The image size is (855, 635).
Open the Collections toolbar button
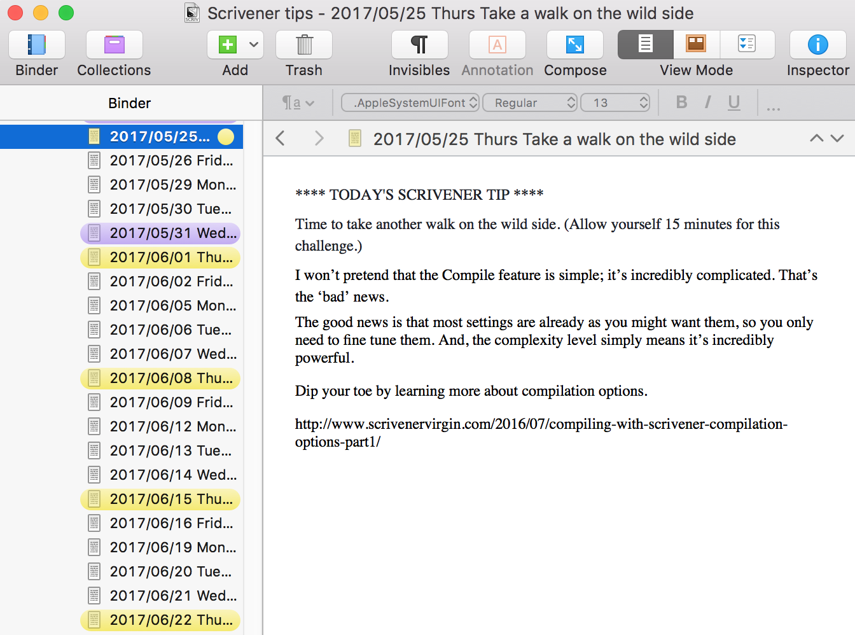click(115, 45)
